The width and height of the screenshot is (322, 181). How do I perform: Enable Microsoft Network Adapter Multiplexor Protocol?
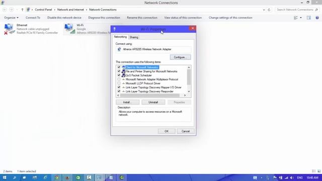tap(119, 79)
